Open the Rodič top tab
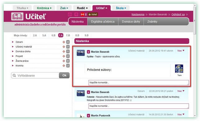The width and height of the screenshot is (200, 121). pyautogui.click(x=82, y=8)
